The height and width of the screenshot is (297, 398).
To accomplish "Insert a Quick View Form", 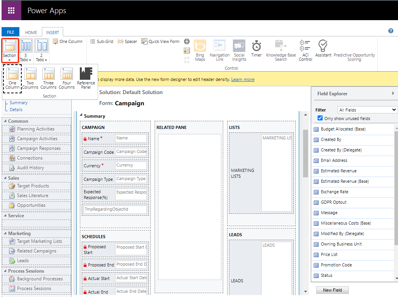I will coord(160,41).
